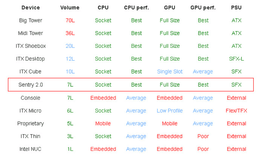Click the Volume column header
This screenshot has width=262, height=158.
click(x=70, y=7)
